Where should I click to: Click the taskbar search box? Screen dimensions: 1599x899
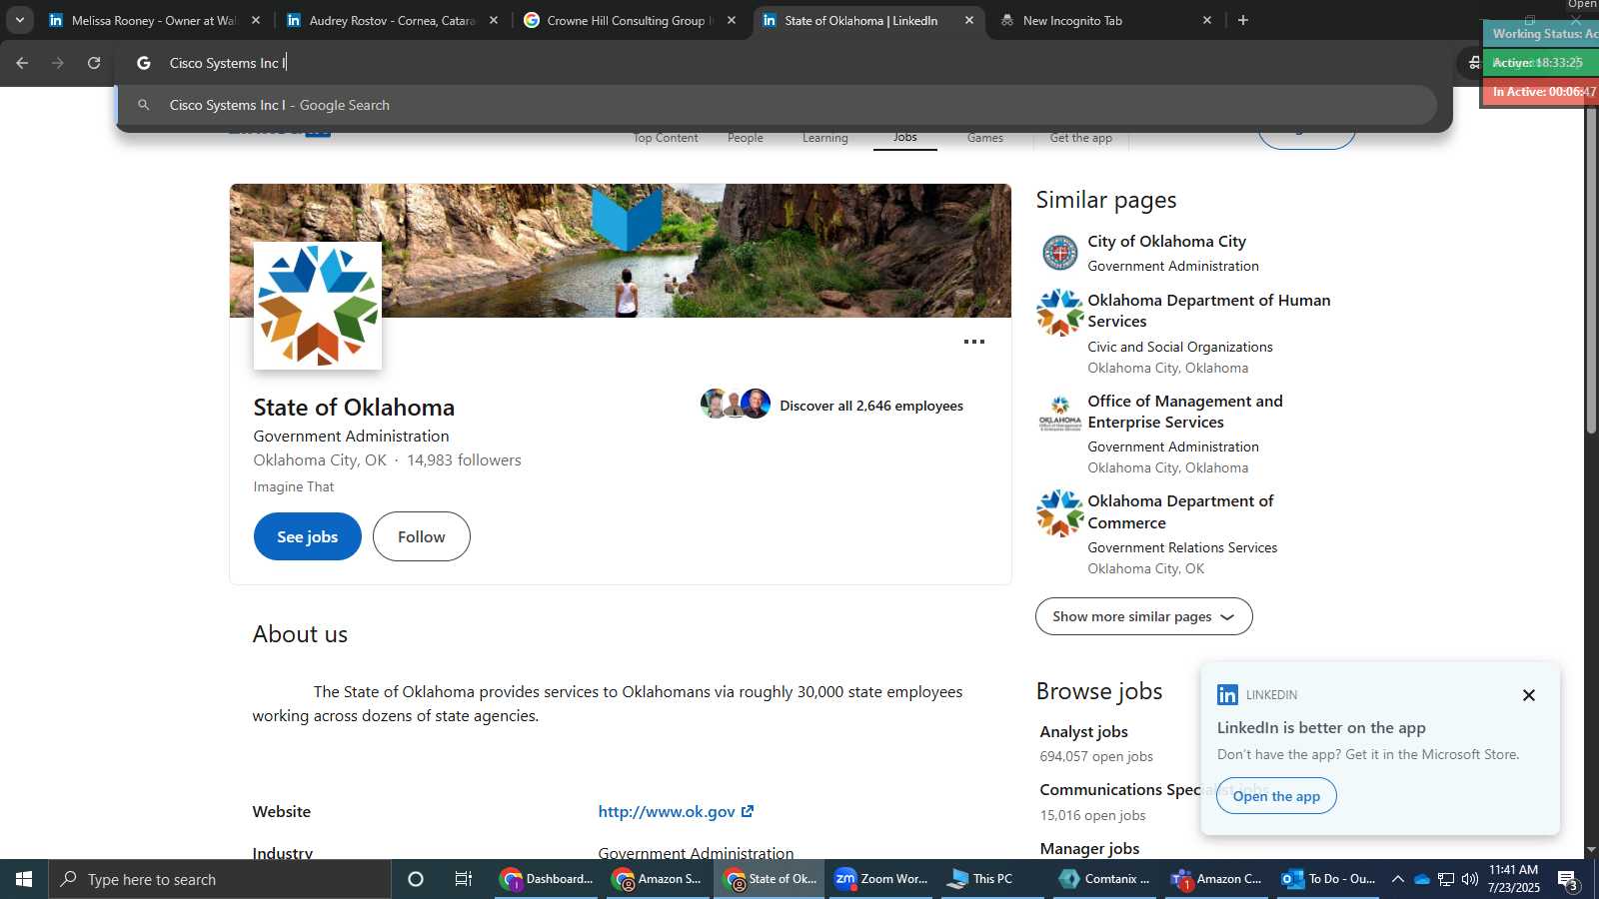[x=220, y=879]
